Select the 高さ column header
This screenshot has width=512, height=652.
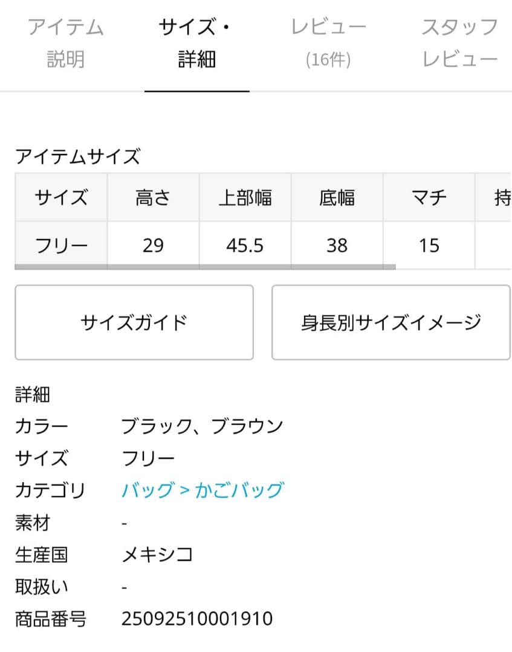[153, 197]
